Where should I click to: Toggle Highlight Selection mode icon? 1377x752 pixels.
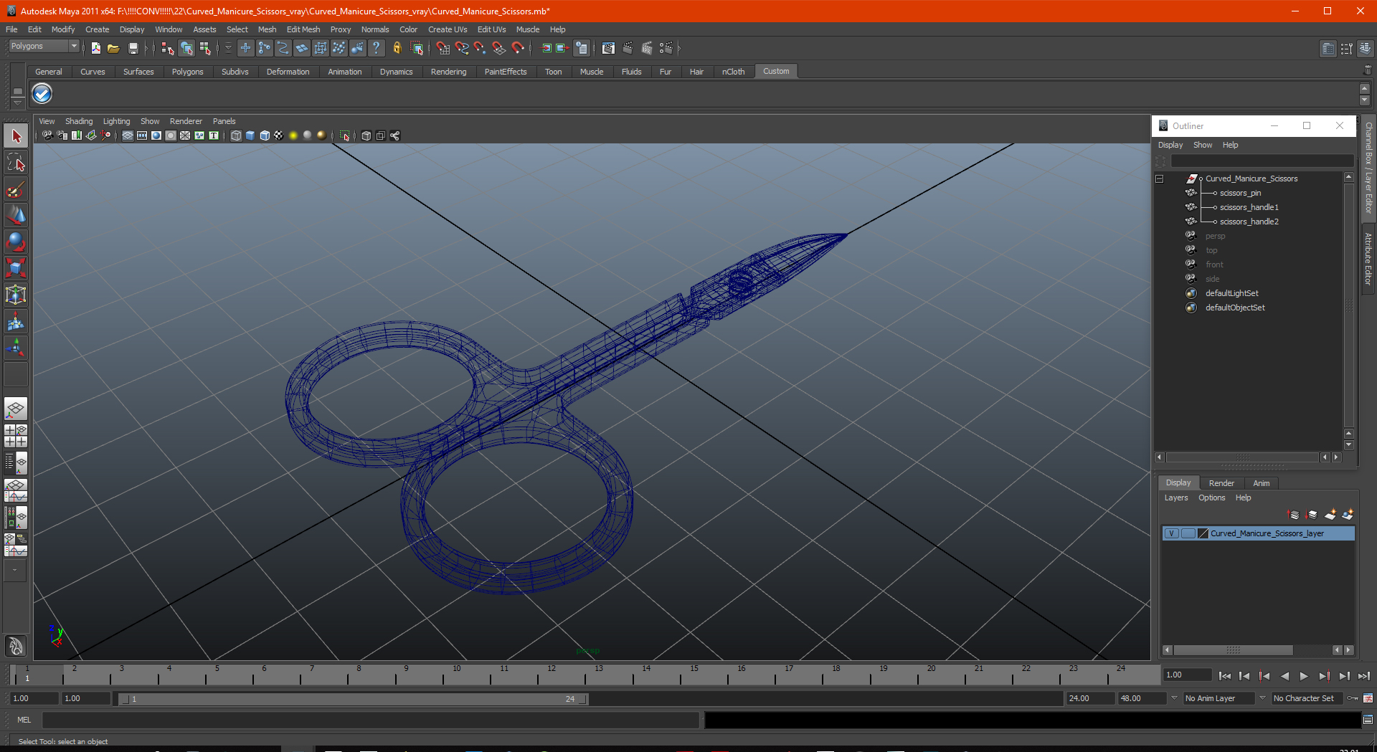point(417,48)
